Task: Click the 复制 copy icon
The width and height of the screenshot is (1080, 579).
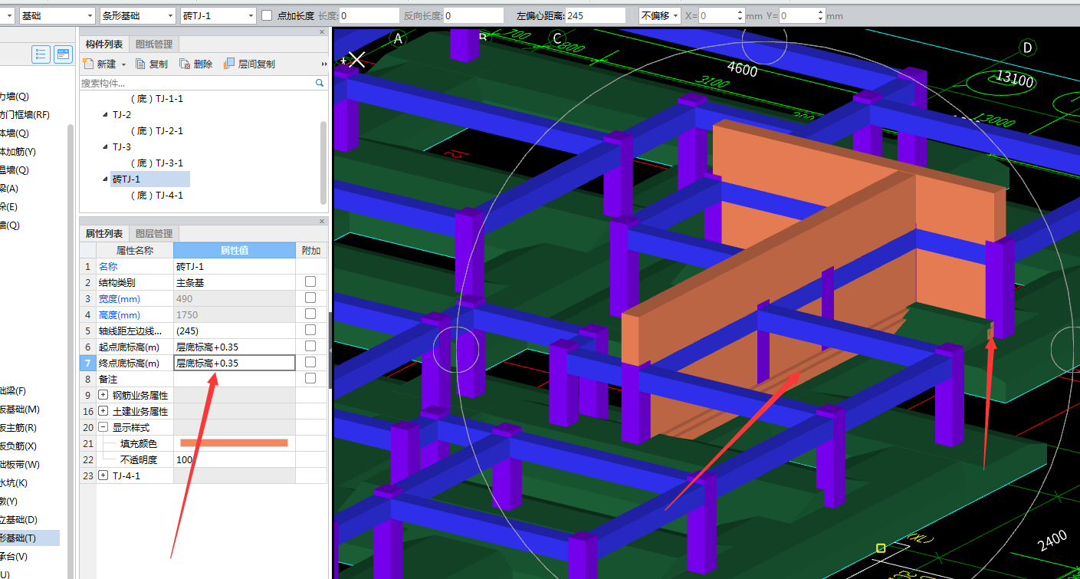Action: [140, 64]
